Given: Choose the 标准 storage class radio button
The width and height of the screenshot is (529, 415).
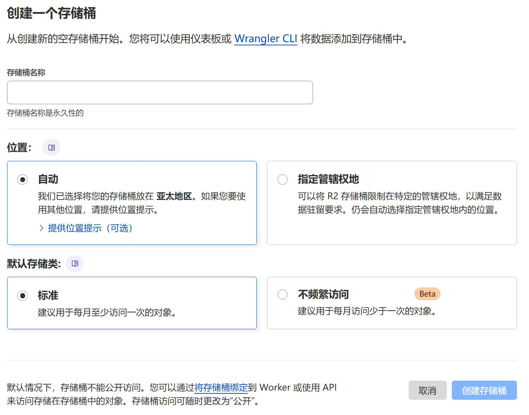Looking at the screenshot, I should tap(23, 296).
